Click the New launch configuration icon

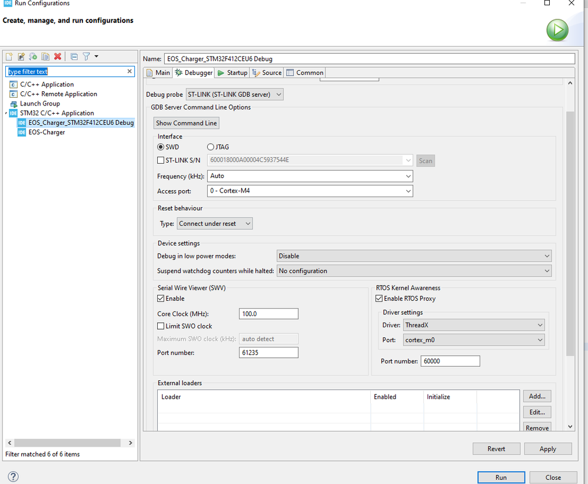pyautogui.click(x=9, y=57)
